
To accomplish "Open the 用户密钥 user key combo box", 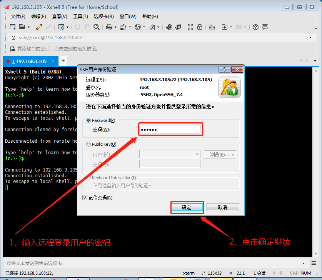I will point(170,154).
